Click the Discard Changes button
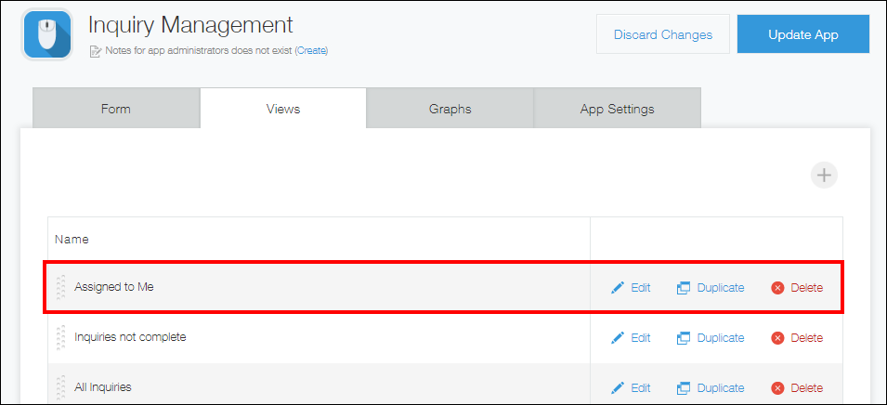This screenshot has height=405, width=887. [x=662, y=34]
